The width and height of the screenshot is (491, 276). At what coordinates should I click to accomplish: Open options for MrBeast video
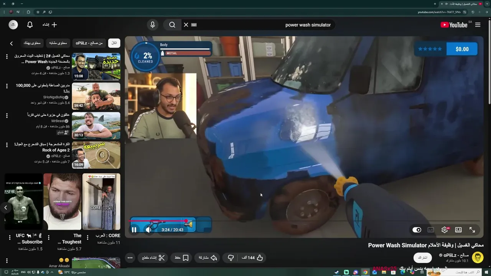[x=7, y=115]
